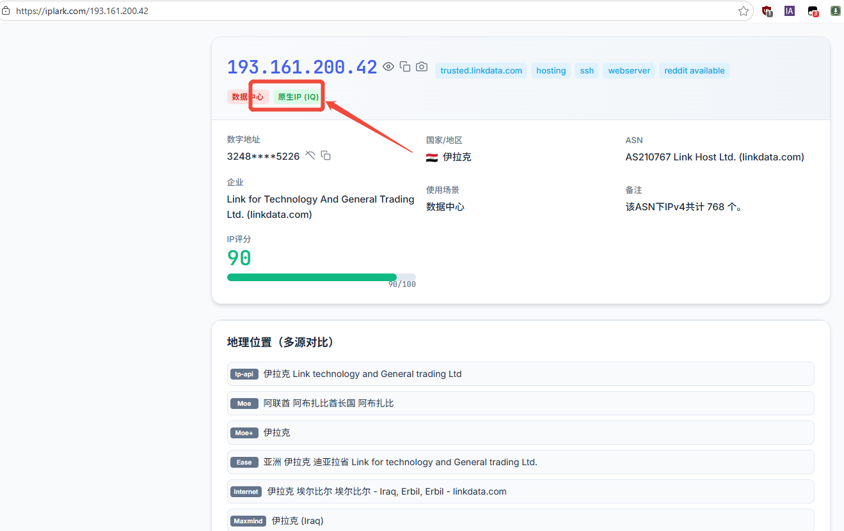Select the webserver tag
This screenshot has width=844, height=531.
tap(629, 71)
